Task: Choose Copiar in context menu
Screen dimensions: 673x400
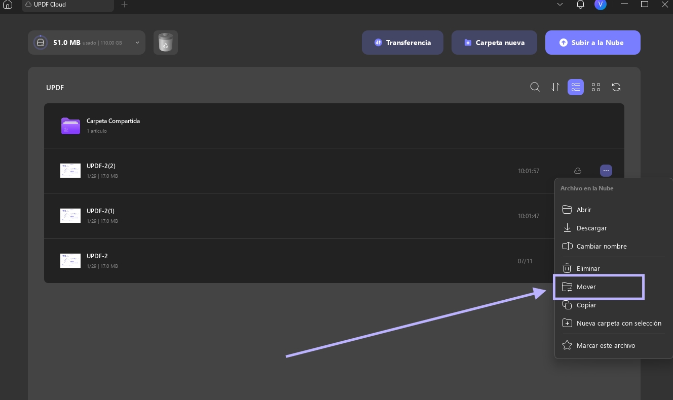Action: pyautogui.click(x=613, y=305)
